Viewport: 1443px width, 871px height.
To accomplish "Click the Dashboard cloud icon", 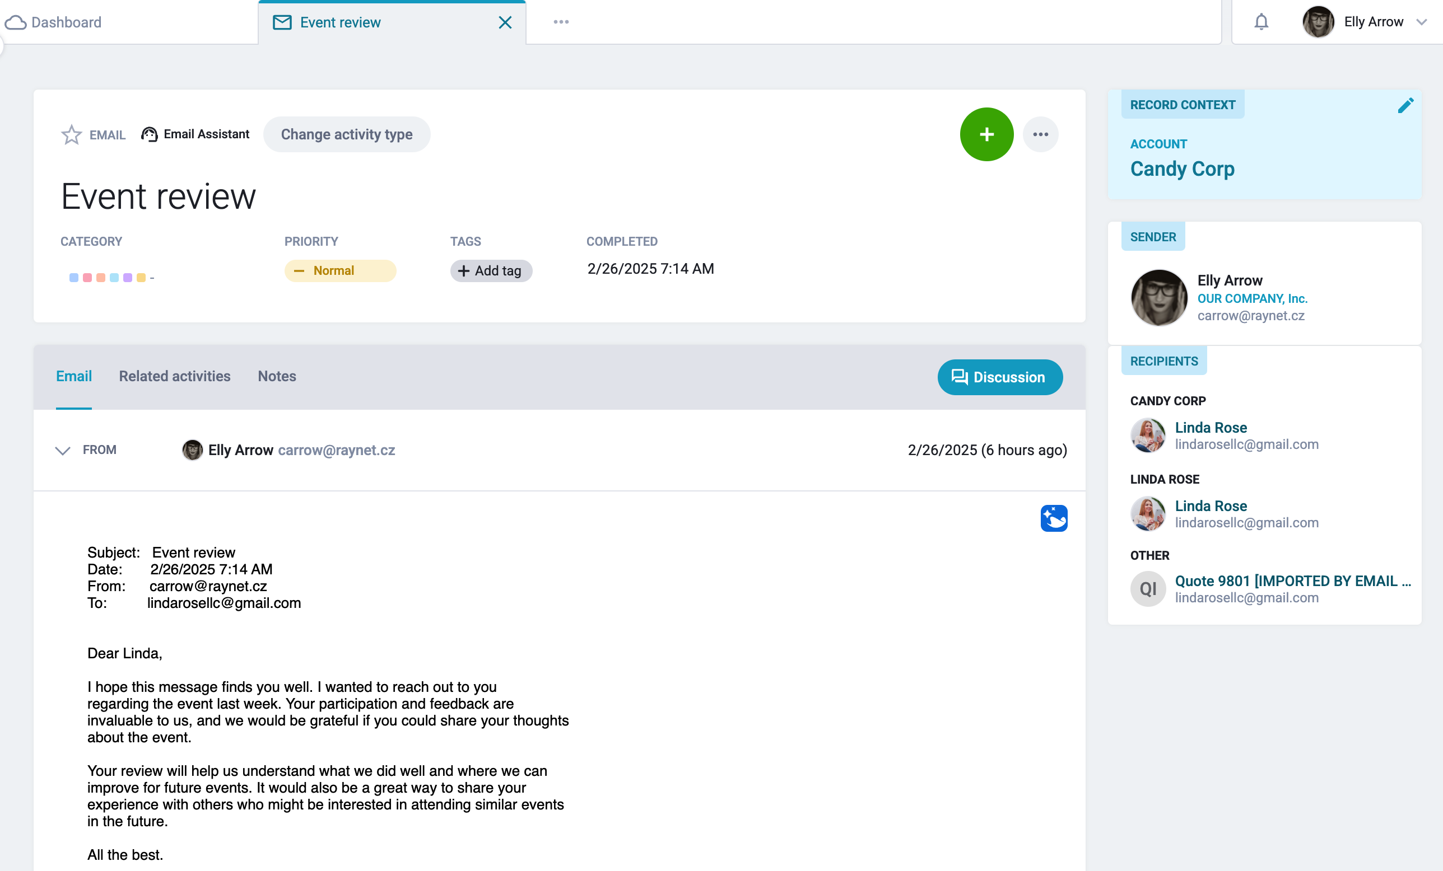I will [x=16, y=22].
